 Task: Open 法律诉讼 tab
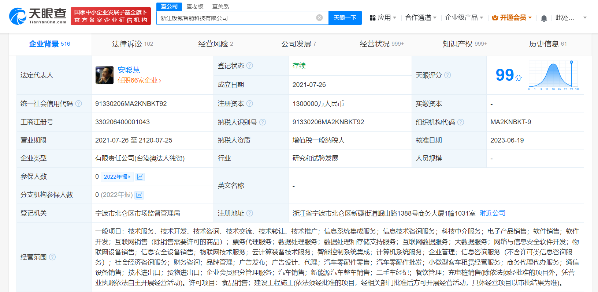pos(132,44)
